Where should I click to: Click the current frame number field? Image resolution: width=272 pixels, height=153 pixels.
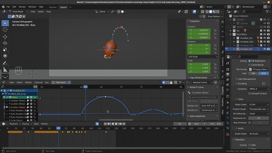180,124
